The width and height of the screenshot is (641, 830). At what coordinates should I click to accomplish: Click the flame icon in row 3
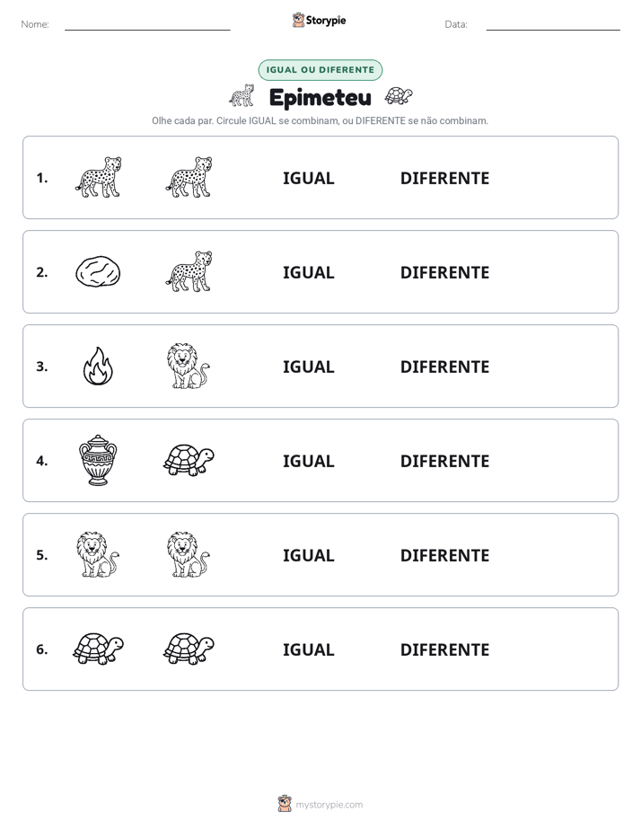point(98,366)
